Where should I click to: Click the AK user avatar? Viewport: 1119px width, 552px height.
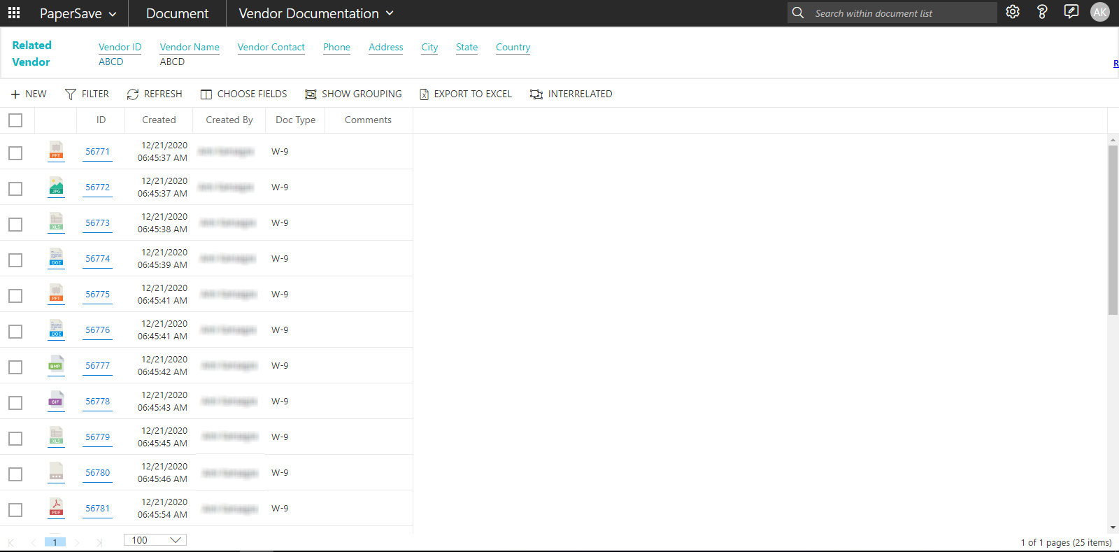click(1100, 12)
